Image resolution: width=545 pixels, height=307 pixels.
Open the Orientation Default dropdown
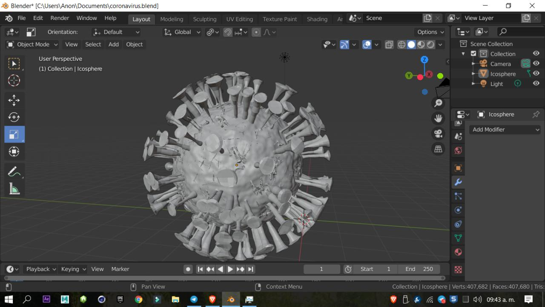pyautogui.click(x=116, y=32)
